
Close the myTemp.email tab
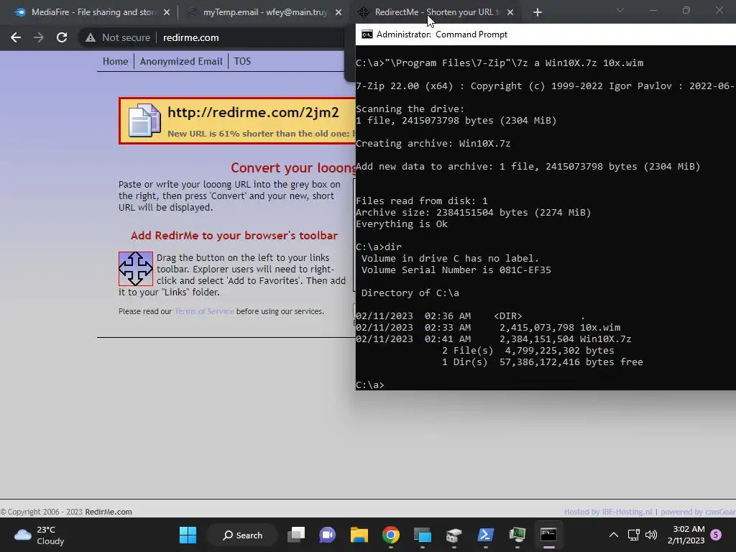pyautogui.click(x=339, y=12)
